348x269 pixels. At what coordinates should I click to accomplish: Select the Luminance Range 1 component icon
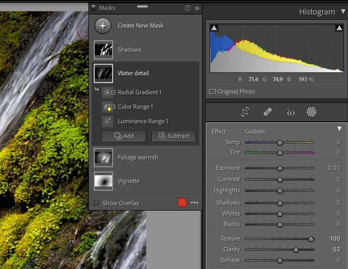point(107,121)
